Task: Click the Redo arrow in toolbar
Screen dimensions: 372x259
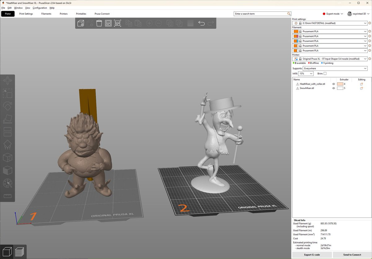Action: pos(211,23)
